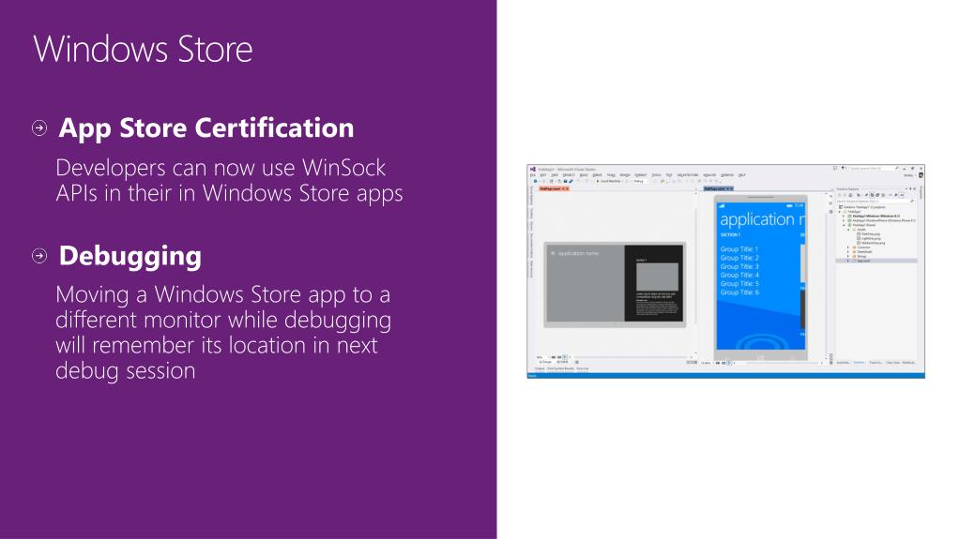Click the Search Solution Explorer field
Image resolution: width=960 pixels, height=539 pixels.
coord(876,202)
